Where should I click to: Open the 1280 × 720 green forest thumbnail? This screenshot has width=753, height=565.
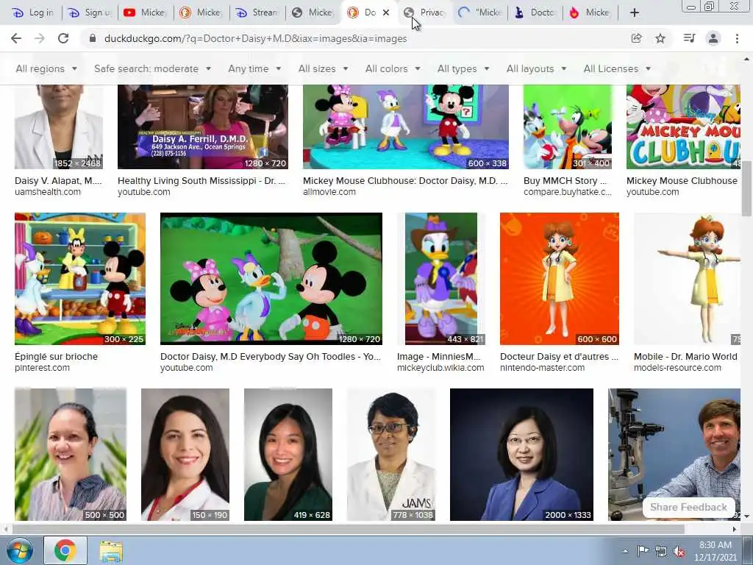click(x=271, y=279)
